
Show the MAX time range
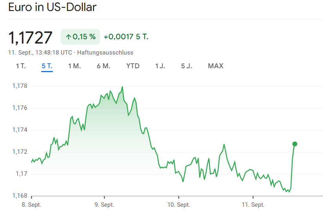pyautogui.click(x=216, y=66)
